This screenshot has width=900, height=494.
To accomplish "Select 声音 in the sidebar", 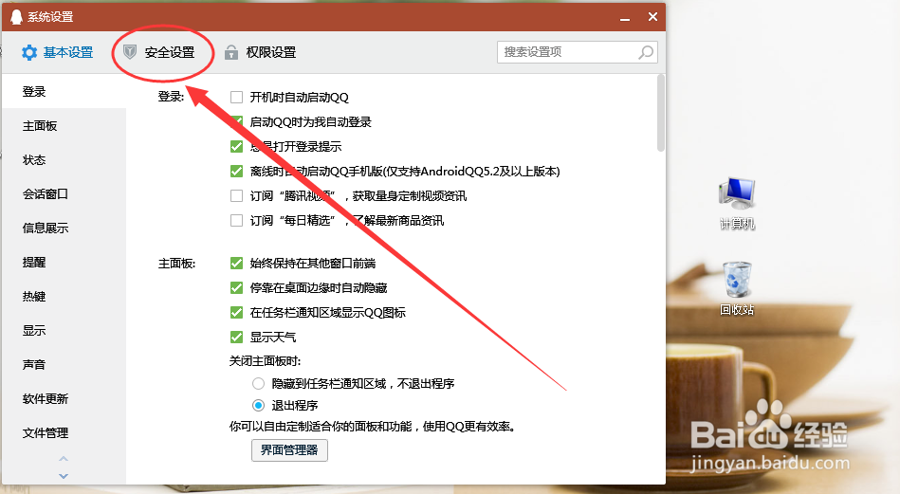I will (x=64, y=365).
